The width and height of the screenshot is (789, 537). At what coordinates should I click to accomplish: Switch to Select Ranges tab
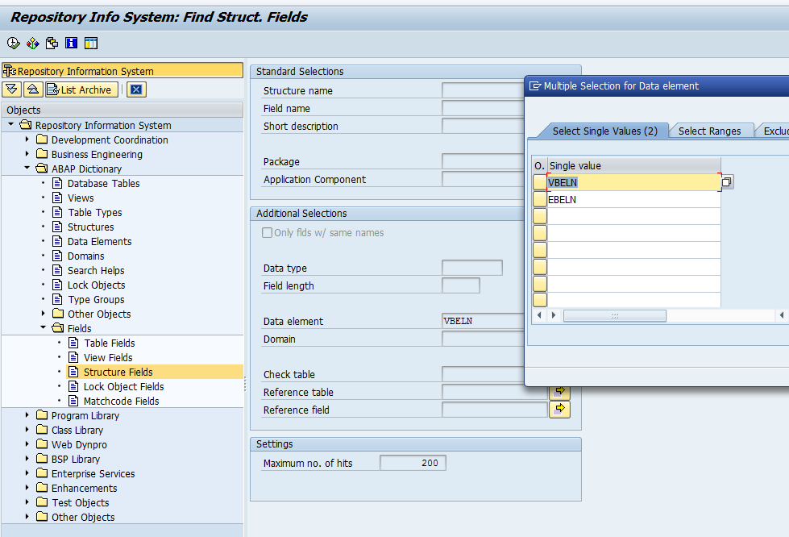[709, 131]
